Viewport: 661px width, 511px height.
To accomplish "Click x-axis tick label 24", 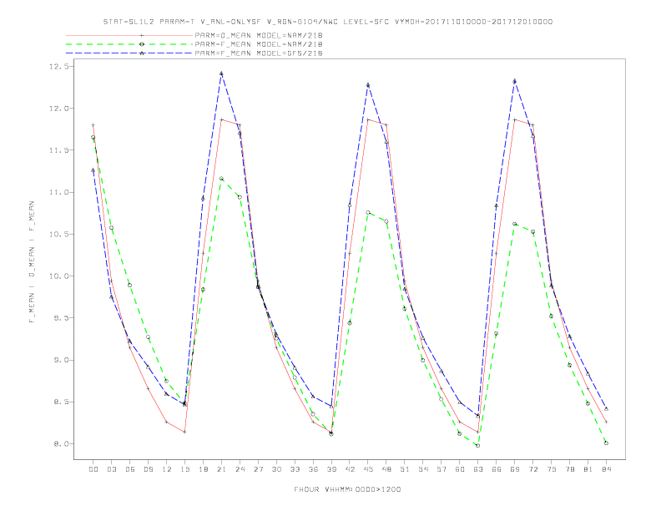I will (240, 469).
